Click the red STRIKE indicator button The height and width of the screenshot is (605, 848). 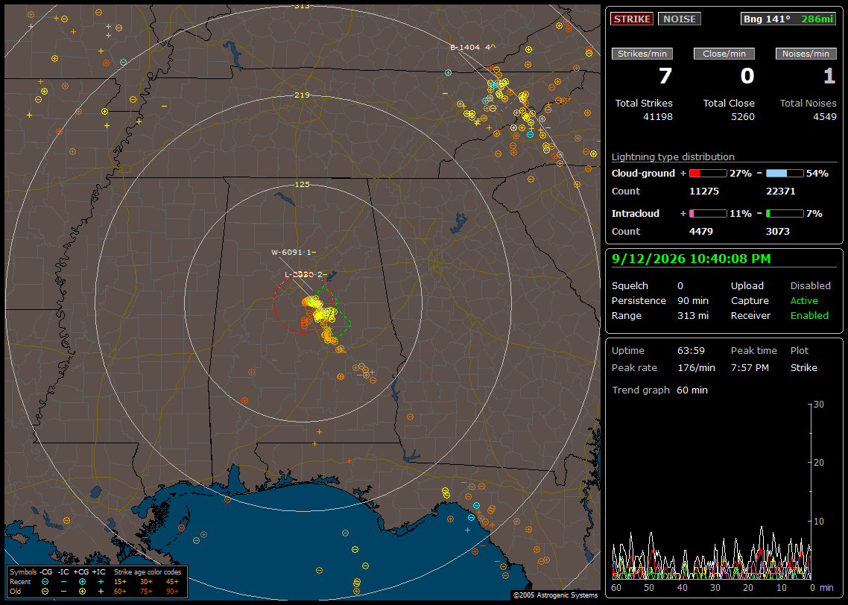(x=632, y=19)
